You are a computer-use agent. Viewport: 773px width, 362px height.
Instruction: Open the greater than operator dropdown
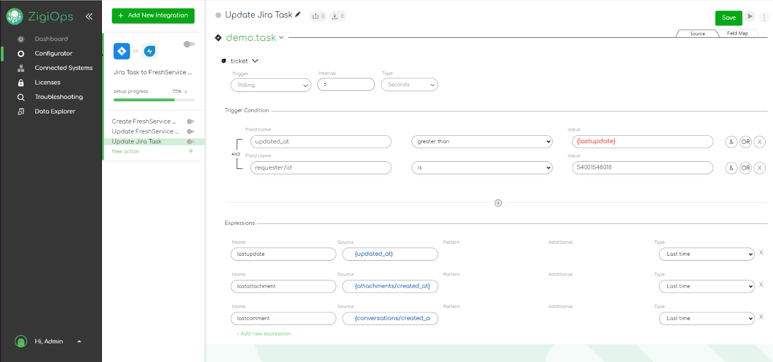[482, 141]
